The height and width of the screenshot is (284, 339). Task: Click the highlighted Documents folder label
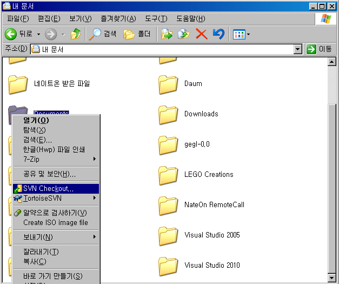click(51, 113)
